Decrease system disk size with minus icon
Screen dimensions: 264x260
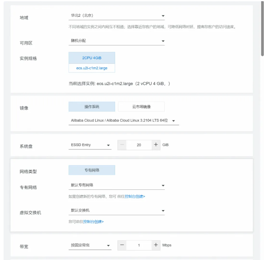point(122,145)
